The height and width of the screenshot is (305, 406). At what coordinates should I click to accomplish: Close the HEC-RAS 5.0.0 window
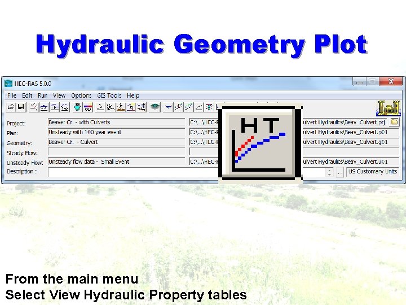pos(391,81)
